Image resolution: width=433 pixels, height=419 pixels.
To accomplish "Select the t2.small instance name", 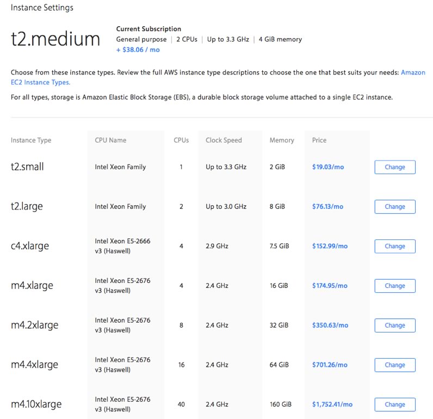I will [x=27, y=167].
